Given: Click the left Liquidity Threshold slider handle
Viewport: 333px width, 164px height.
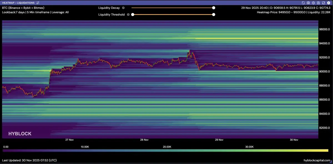Looking at the screenshot, I should tap(133, 15).
